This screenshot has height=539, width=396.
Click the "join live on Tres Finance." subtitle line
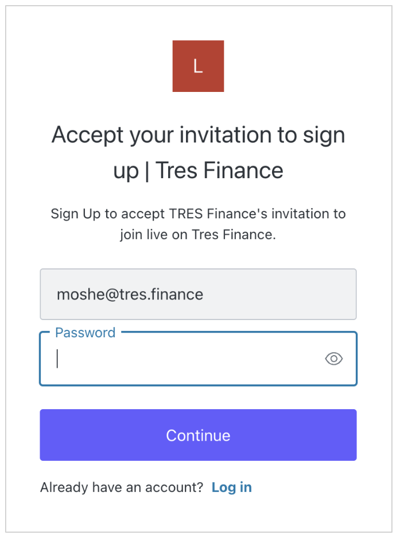tap(198, 235)
